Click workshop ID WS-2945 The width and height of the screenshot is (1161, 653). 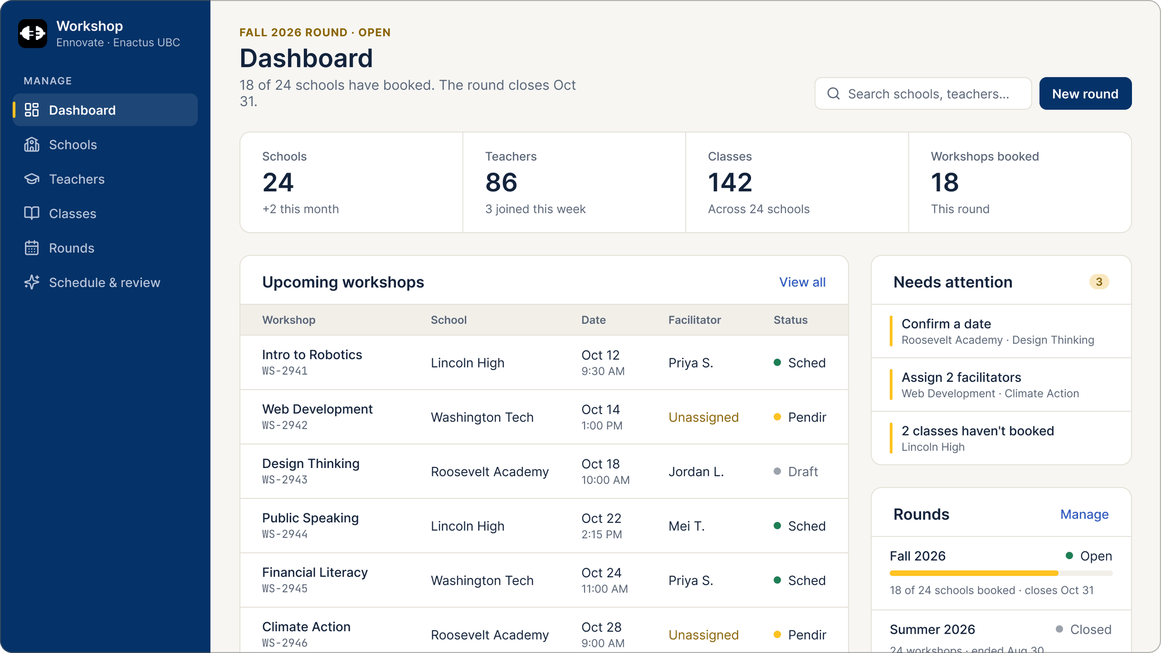[x=285, y=589]
